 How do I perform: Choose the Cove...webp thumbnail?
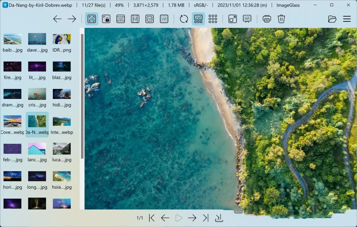tap(13, 125)
